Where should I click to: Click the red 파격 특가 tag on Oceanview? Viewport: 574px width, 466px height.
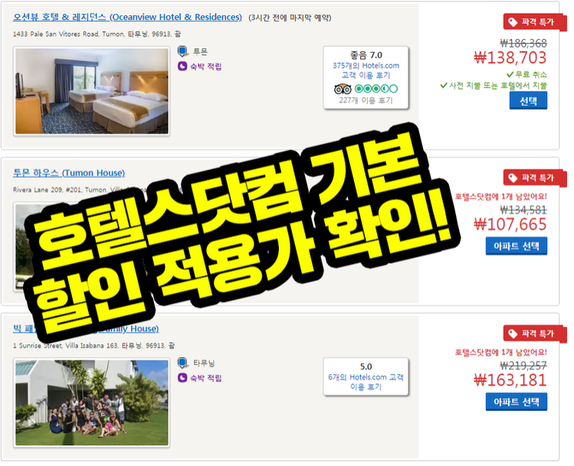[x=534, y=22]
